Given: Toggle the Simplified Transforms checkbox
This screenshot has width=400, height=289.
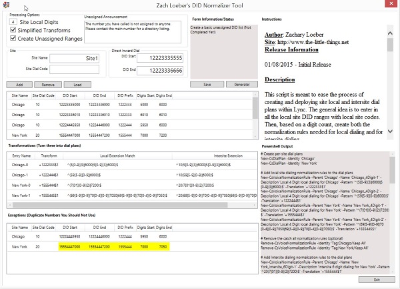Looking at the screenshot, I should 13,31.
